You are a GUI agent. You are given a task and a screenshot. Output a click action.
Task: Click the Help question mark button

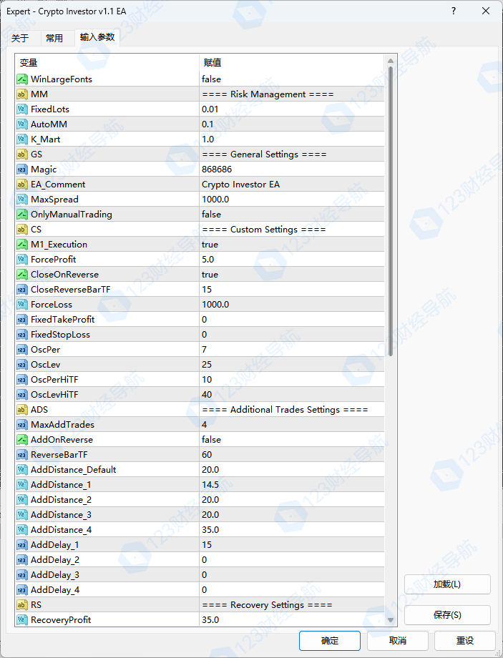[x=454, y=11]
